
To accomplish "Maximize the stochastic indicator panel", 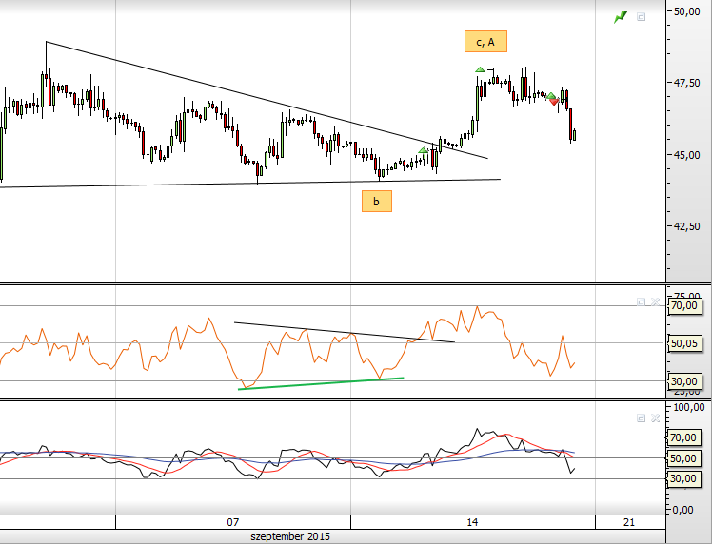I will (642, 418).
